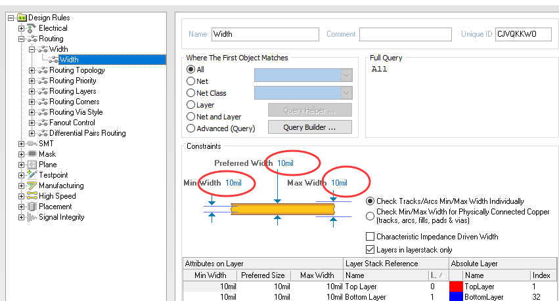559x301 pixels.
Task: Click the Width rule group icon
Action: pos(43,49)
